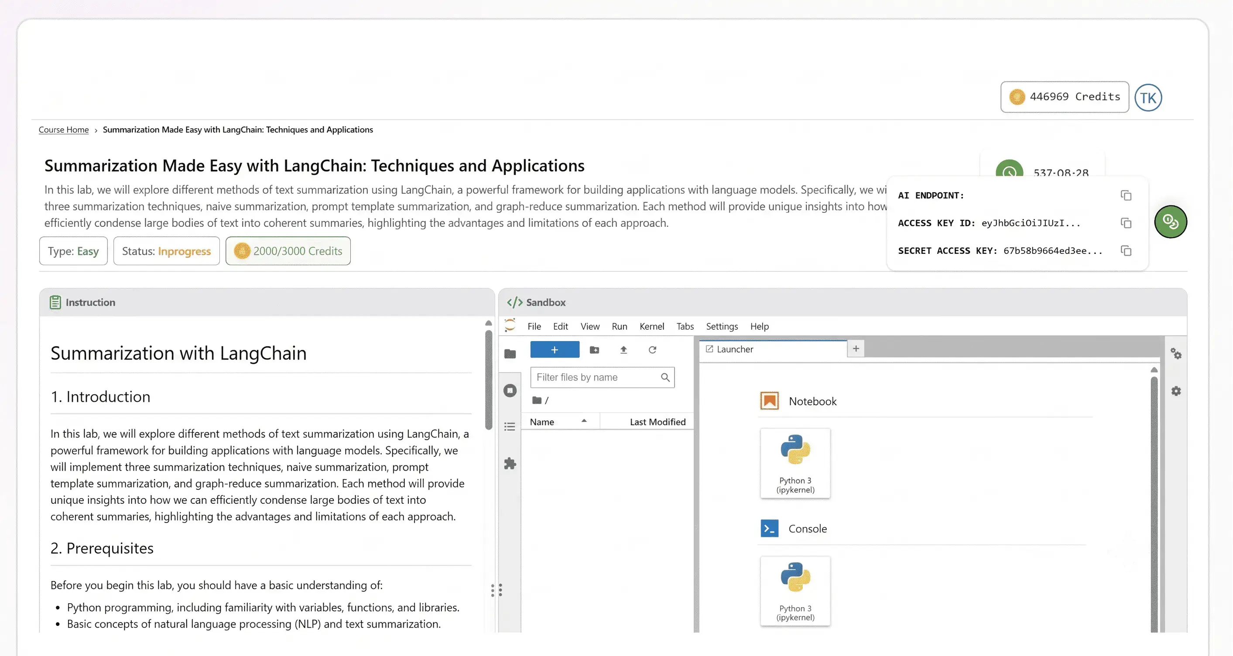Viewport: 1233px width, 656px height.
Task: Open the Help menu
Action: 759,326
